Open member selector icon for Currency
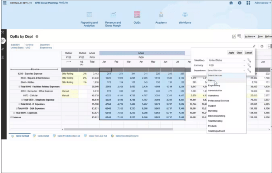272x173 pixels. click(249, 65)
